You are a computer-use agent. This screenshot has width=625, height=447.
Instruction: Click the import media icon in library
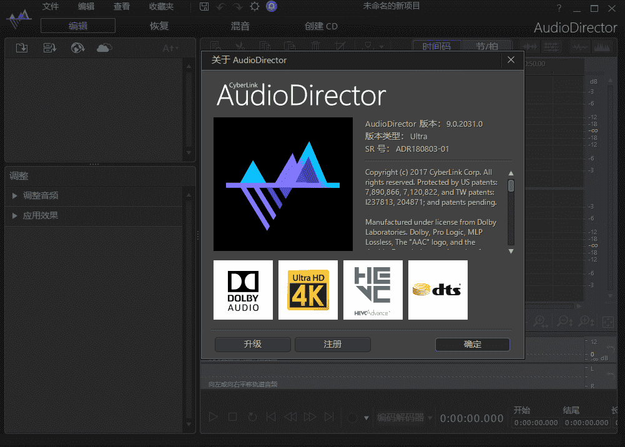tap(22, 48)
